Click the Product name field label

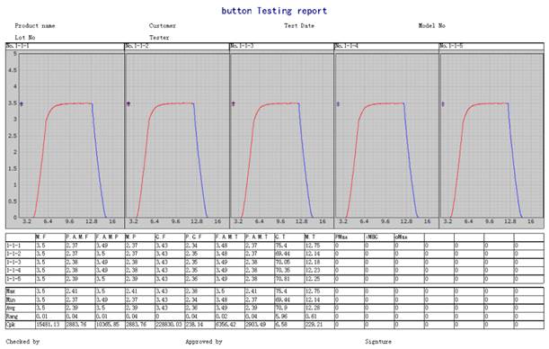35,25
